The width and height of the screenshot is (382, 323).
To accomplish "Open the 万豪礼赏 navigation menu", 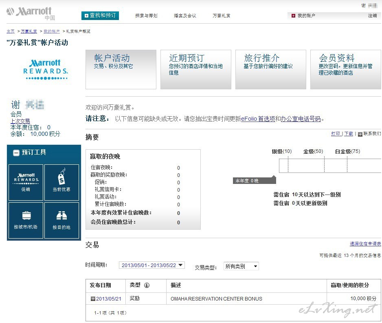I will [x=222, y=15].
